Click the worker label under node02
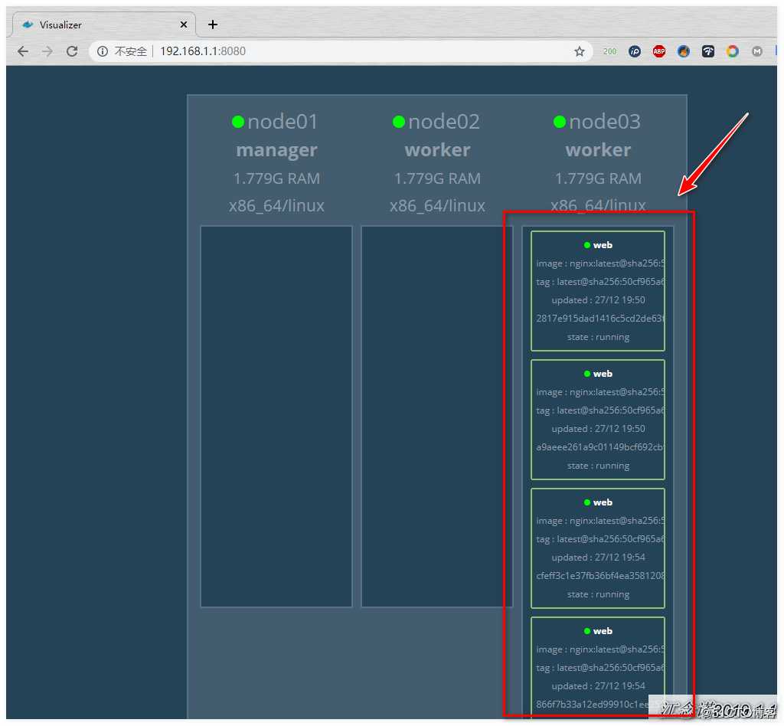Image resolution: width=784 pixels, height=726 pixels. 437,150
